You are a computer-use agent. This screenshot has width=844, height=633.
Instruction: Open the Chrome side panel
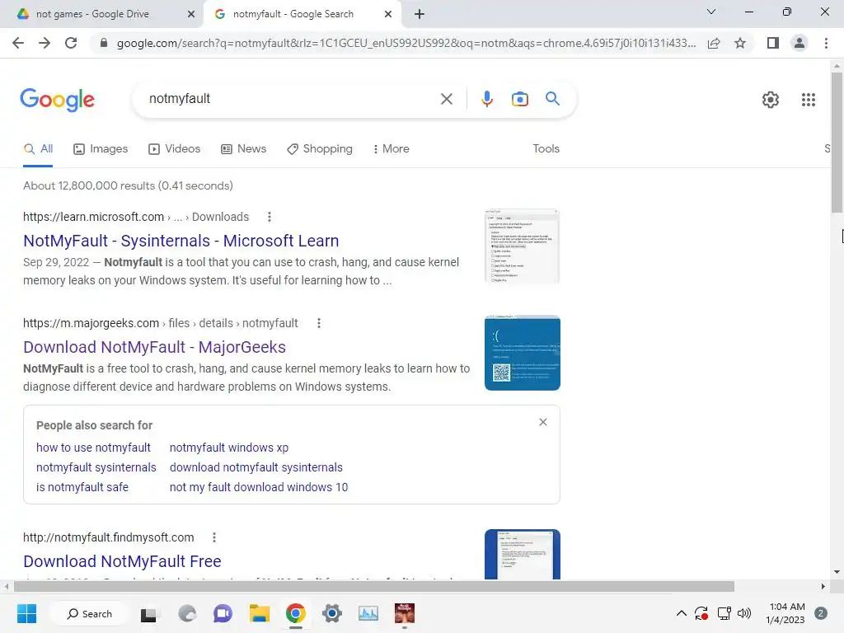point(773,43)
